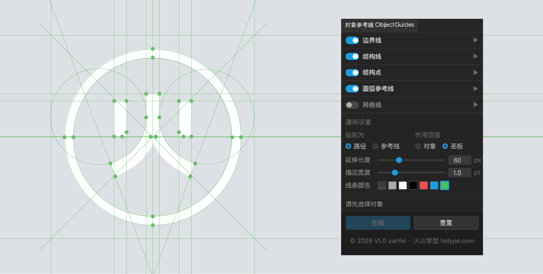Click the 描边宽度 value field showing 1.0
This screenshot has width=543, height=274.
(460, 172)
